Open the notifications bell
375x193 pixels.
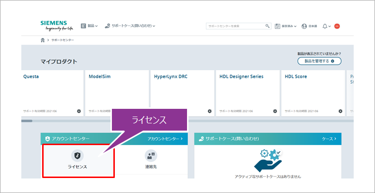coord(325,26)
